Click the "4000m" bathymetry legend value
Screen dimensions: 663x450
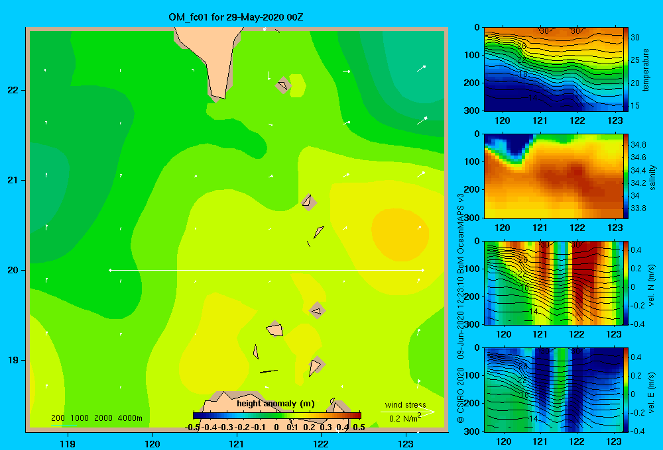130,418
